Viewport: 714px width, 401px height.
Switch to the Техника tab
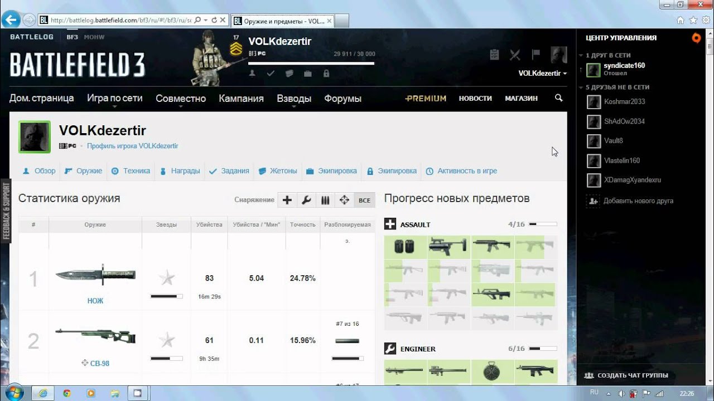pos(131,171)
